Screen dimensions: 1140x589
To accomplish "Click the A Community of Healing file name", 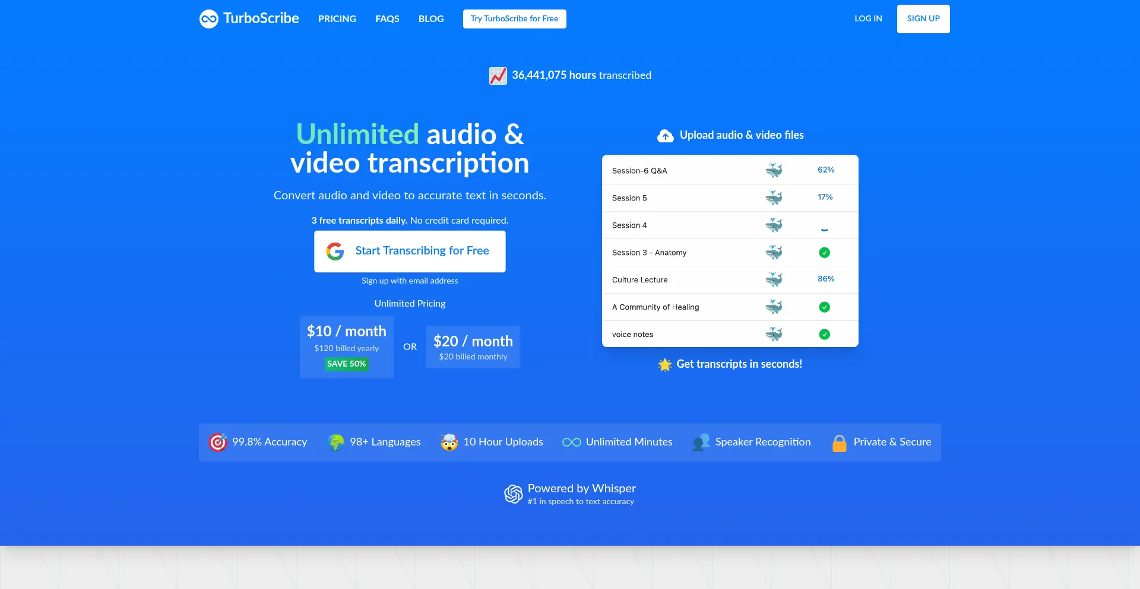I will [655, 307].
